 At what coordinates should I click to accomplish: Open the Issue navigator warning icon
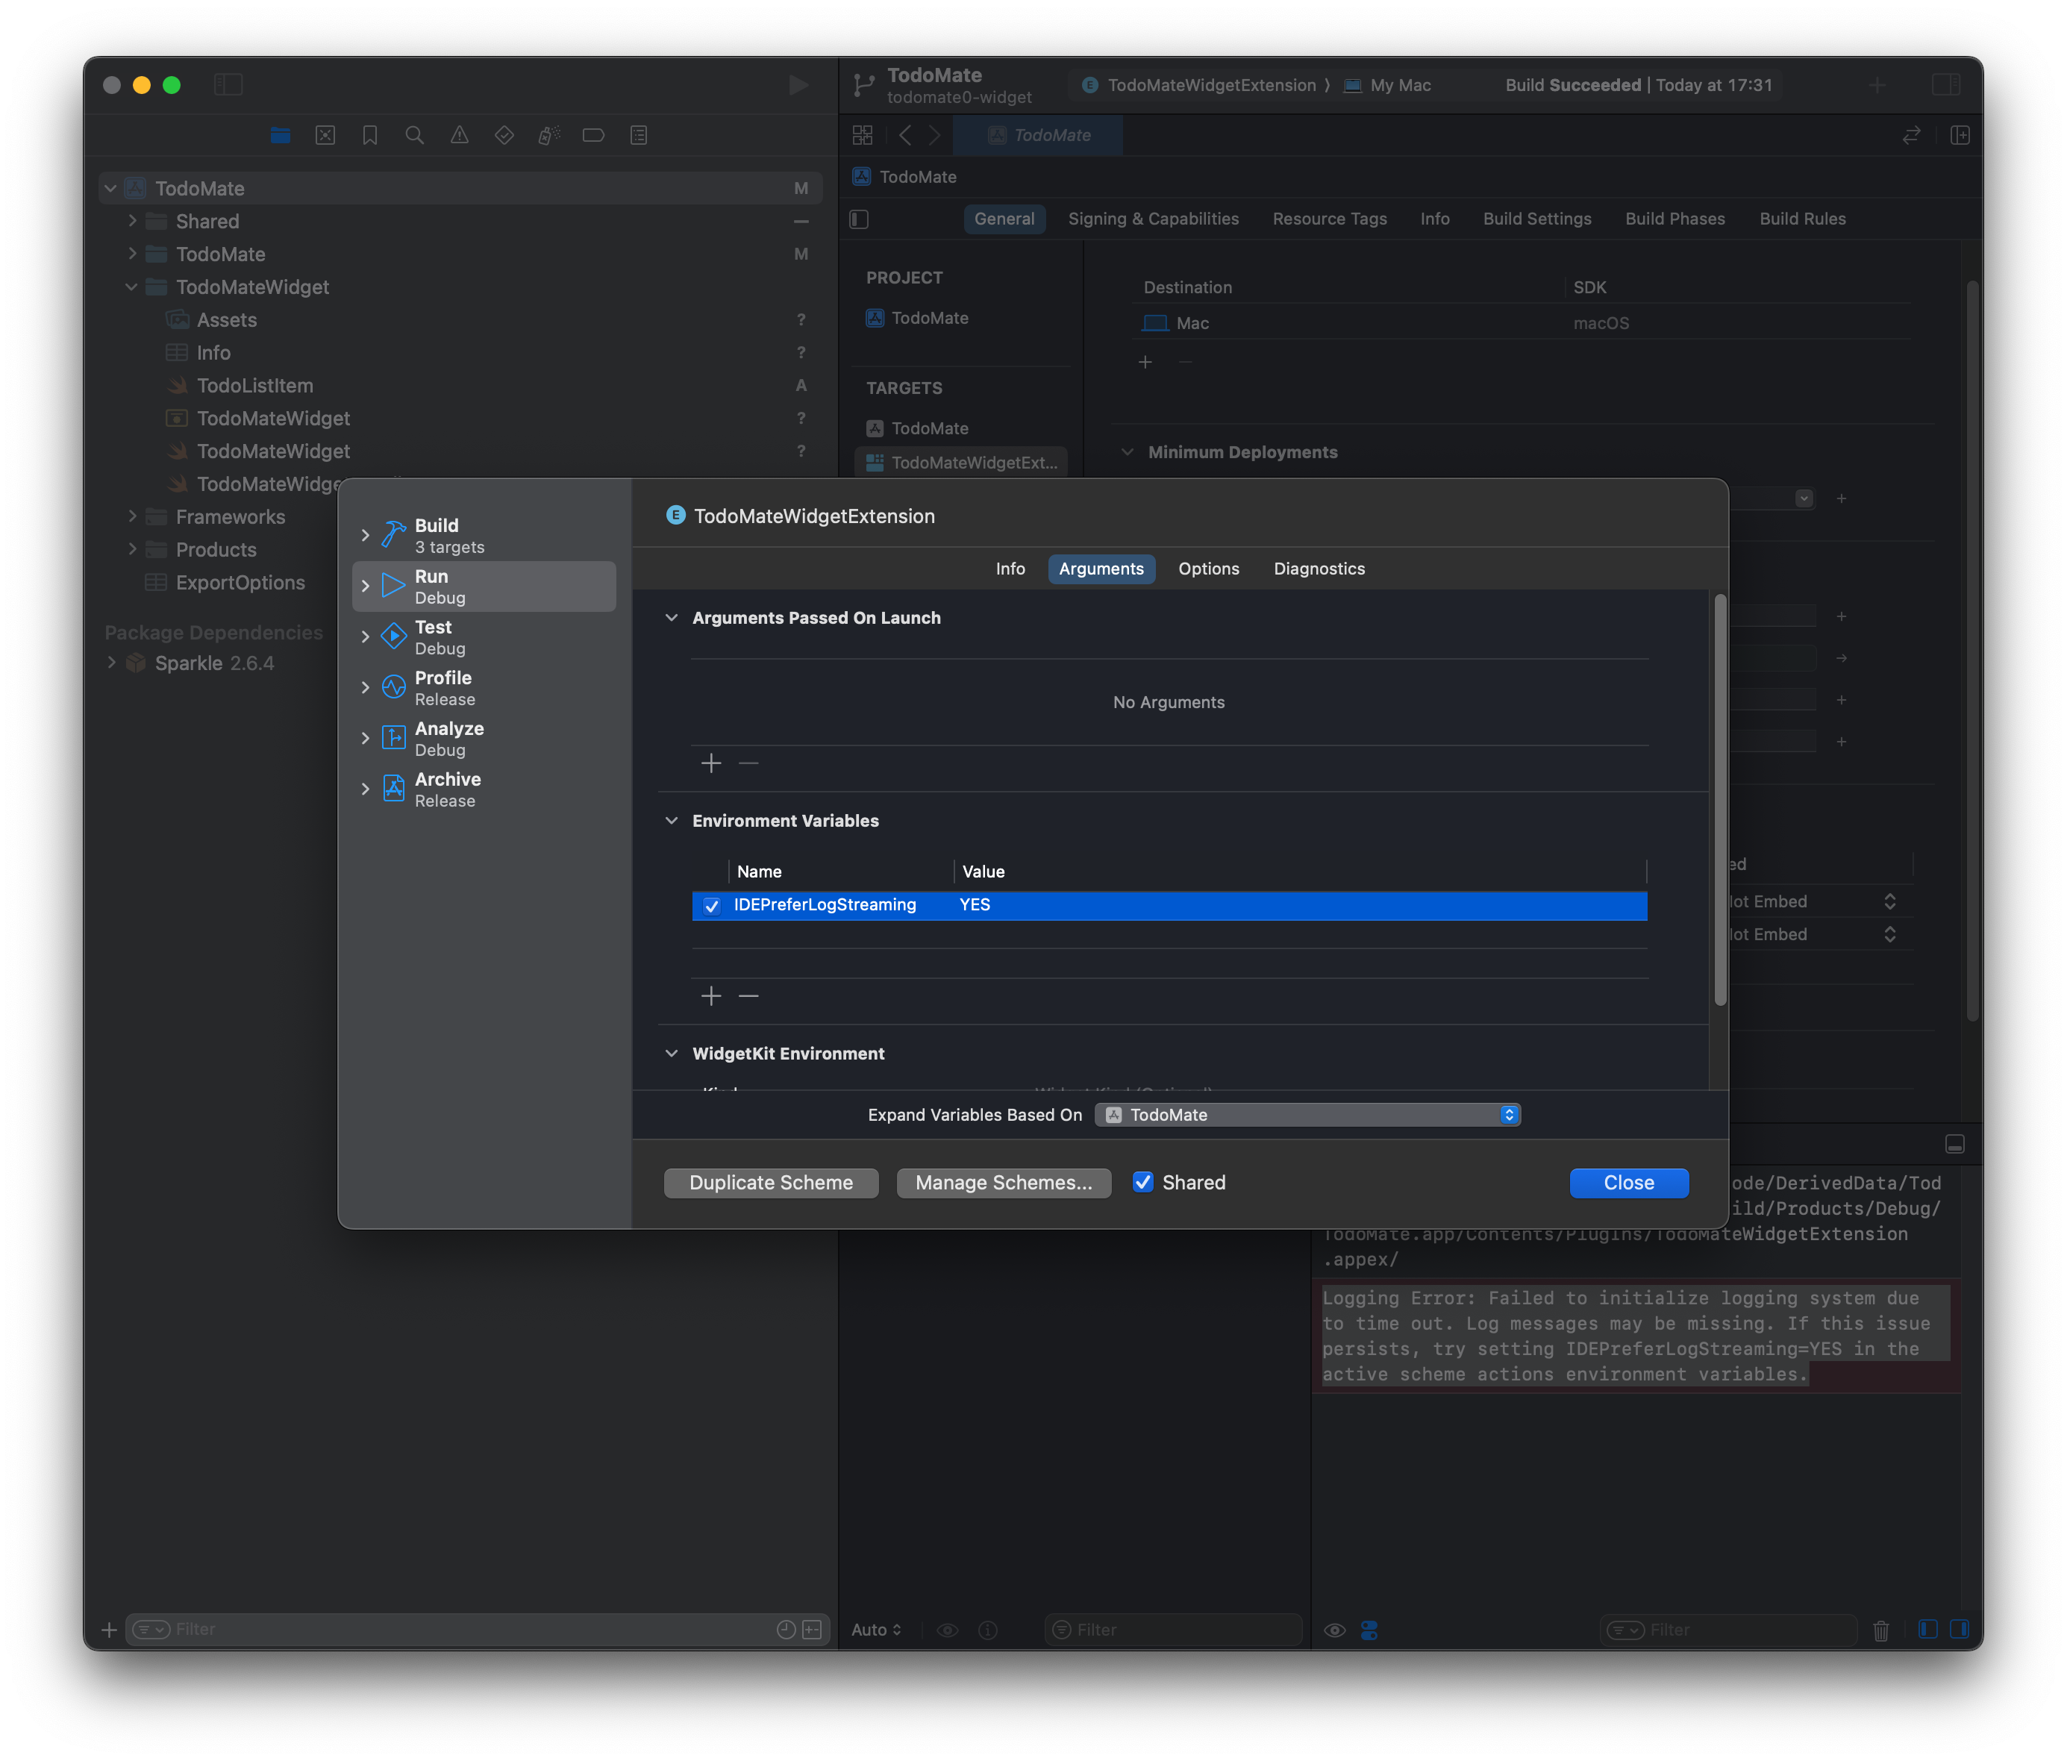click(459, 135)
